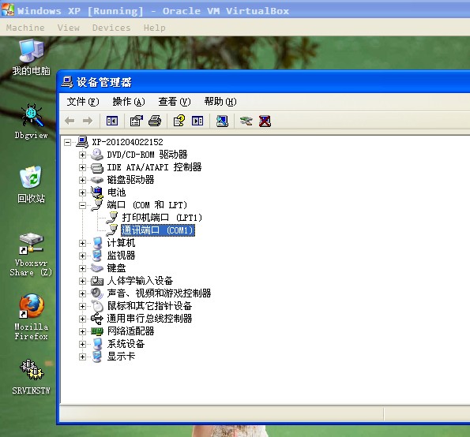Open the 操作(A) menu
This screenshot has width=470, height=437.
pyautogui.click(x=129, y=102)
